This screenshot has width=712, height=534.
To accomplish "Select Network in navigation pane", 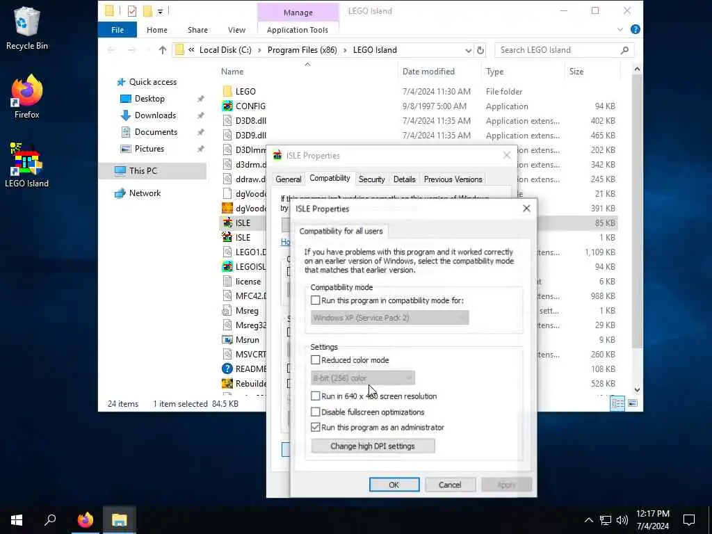I will point(145,193).
